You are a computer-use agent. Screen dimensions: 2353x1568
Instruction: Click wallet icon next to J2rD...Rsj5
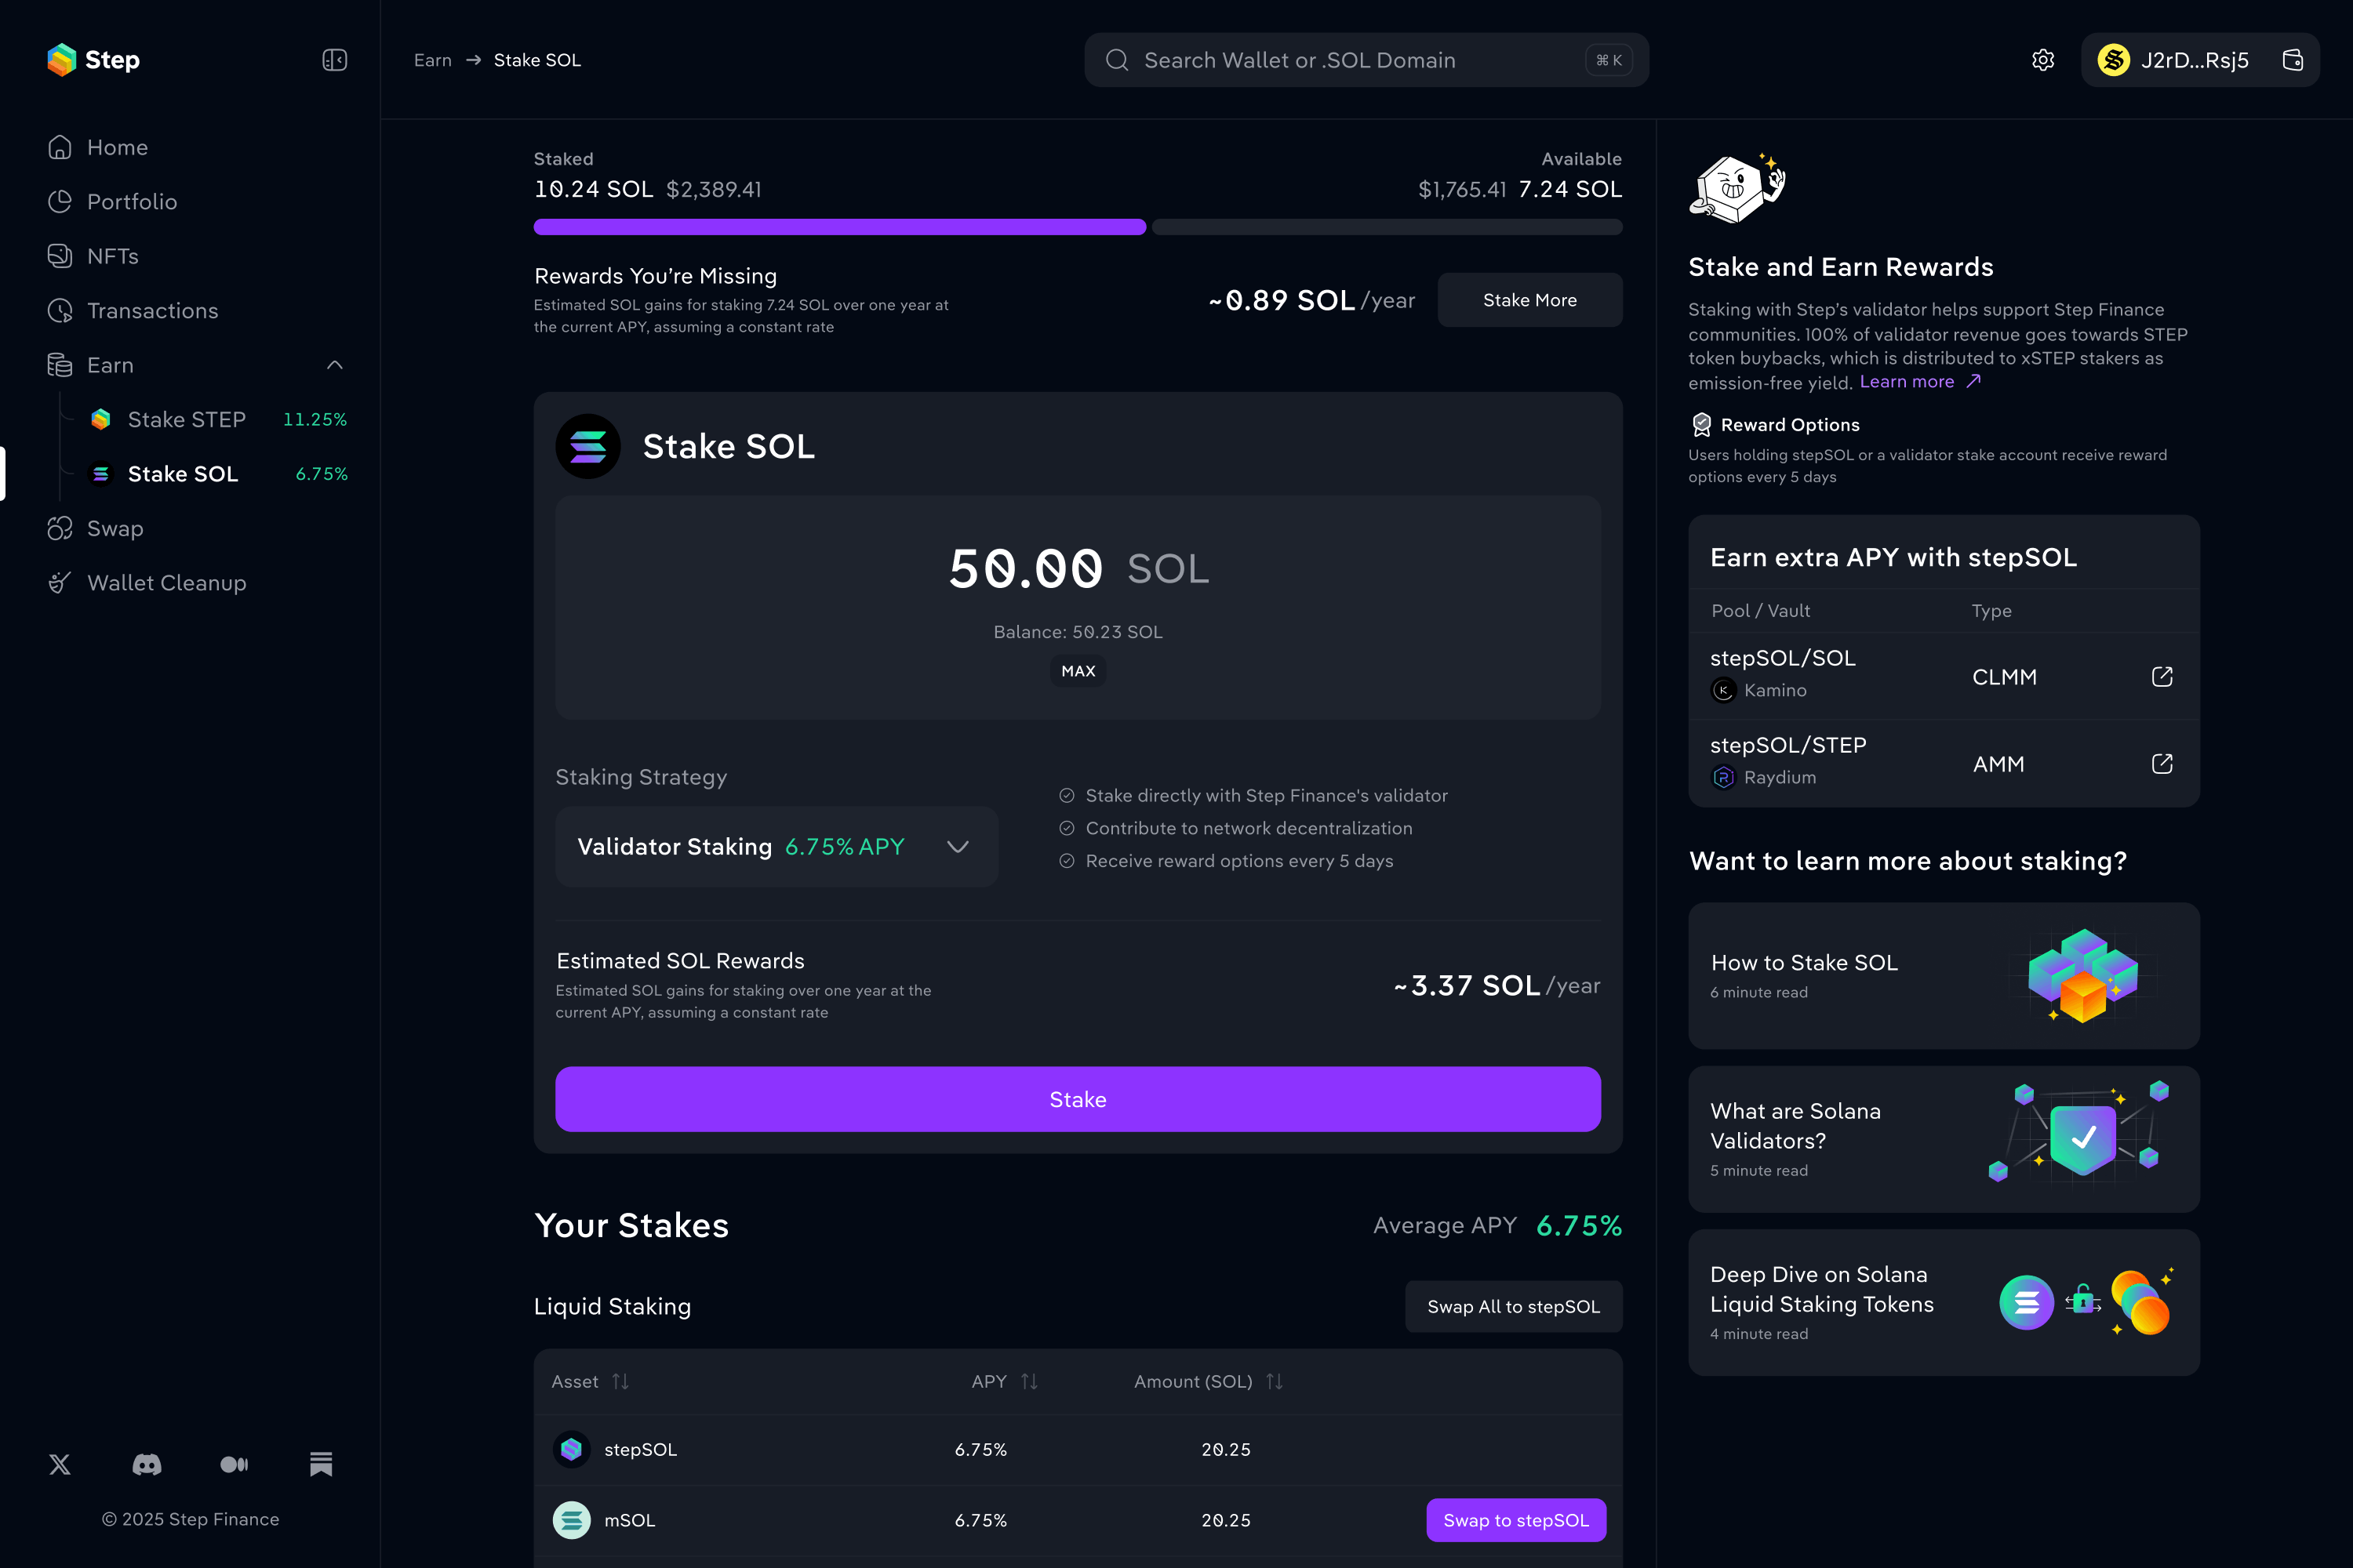click(2293, 60)
